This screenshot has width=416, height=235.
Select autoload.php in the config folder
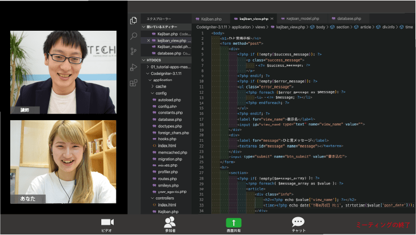point(170,100)
